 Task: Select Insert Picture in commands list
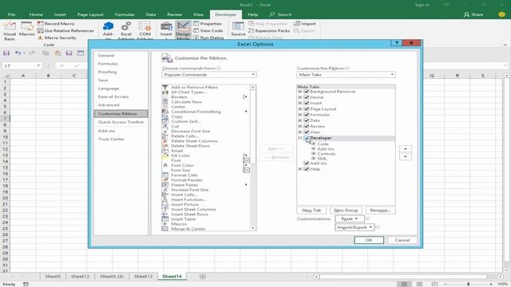[184, 204]
